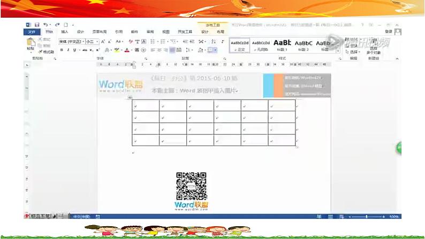This screenshot has width=425, height=239.
Task: Click the Enclosed Characters circle icon
Action: tap(143, 50)
